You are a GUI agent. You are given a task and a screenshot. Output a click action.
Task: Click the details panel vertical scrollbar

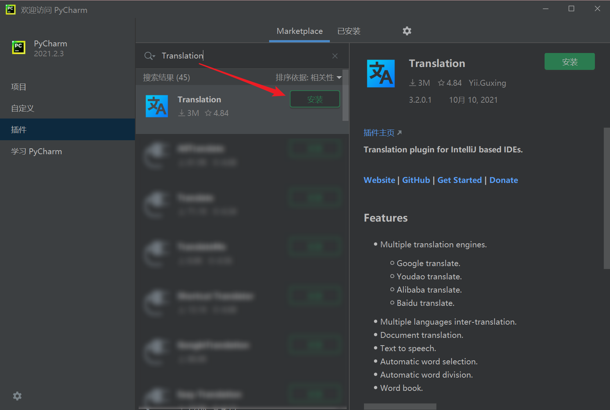coord(606,198)
